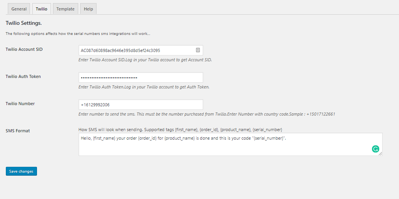Click the resize handle of SMS Format textarea
Screen dimensions: 399x199
point(380,154)
